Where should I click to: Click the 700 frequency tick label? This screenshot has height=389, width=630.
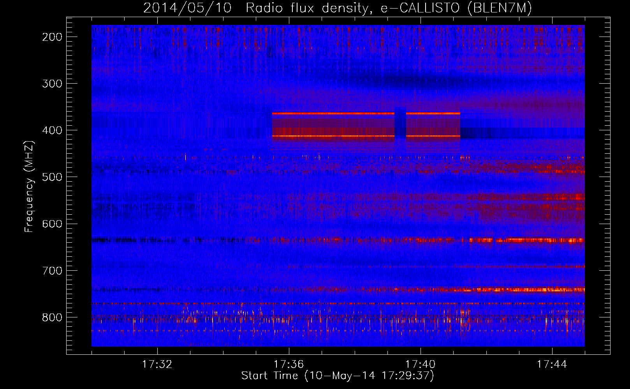(x=52, y=271)
